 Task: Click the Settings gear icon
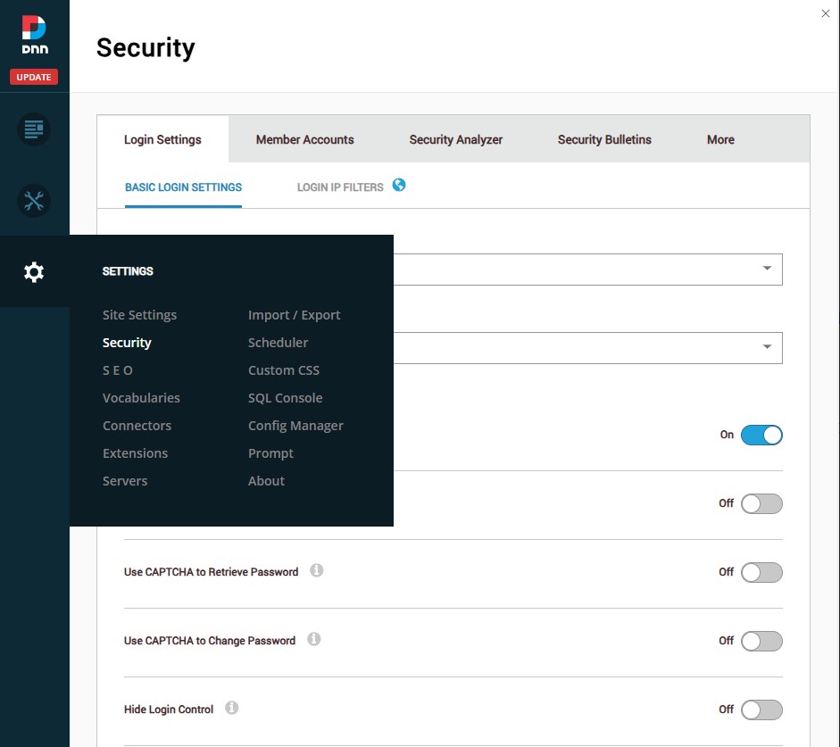pyautogui.click(x=34, y=271)
